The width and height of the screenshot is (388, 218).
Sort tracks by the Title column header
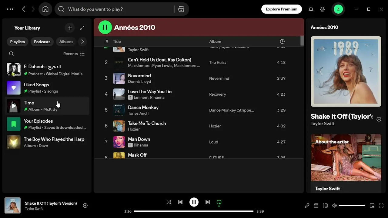[x=117, y=41]
